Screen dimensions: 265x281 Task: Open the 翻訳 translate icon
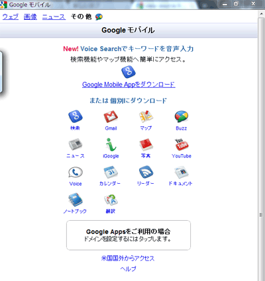pyautogui.click(x=111, y=200)
